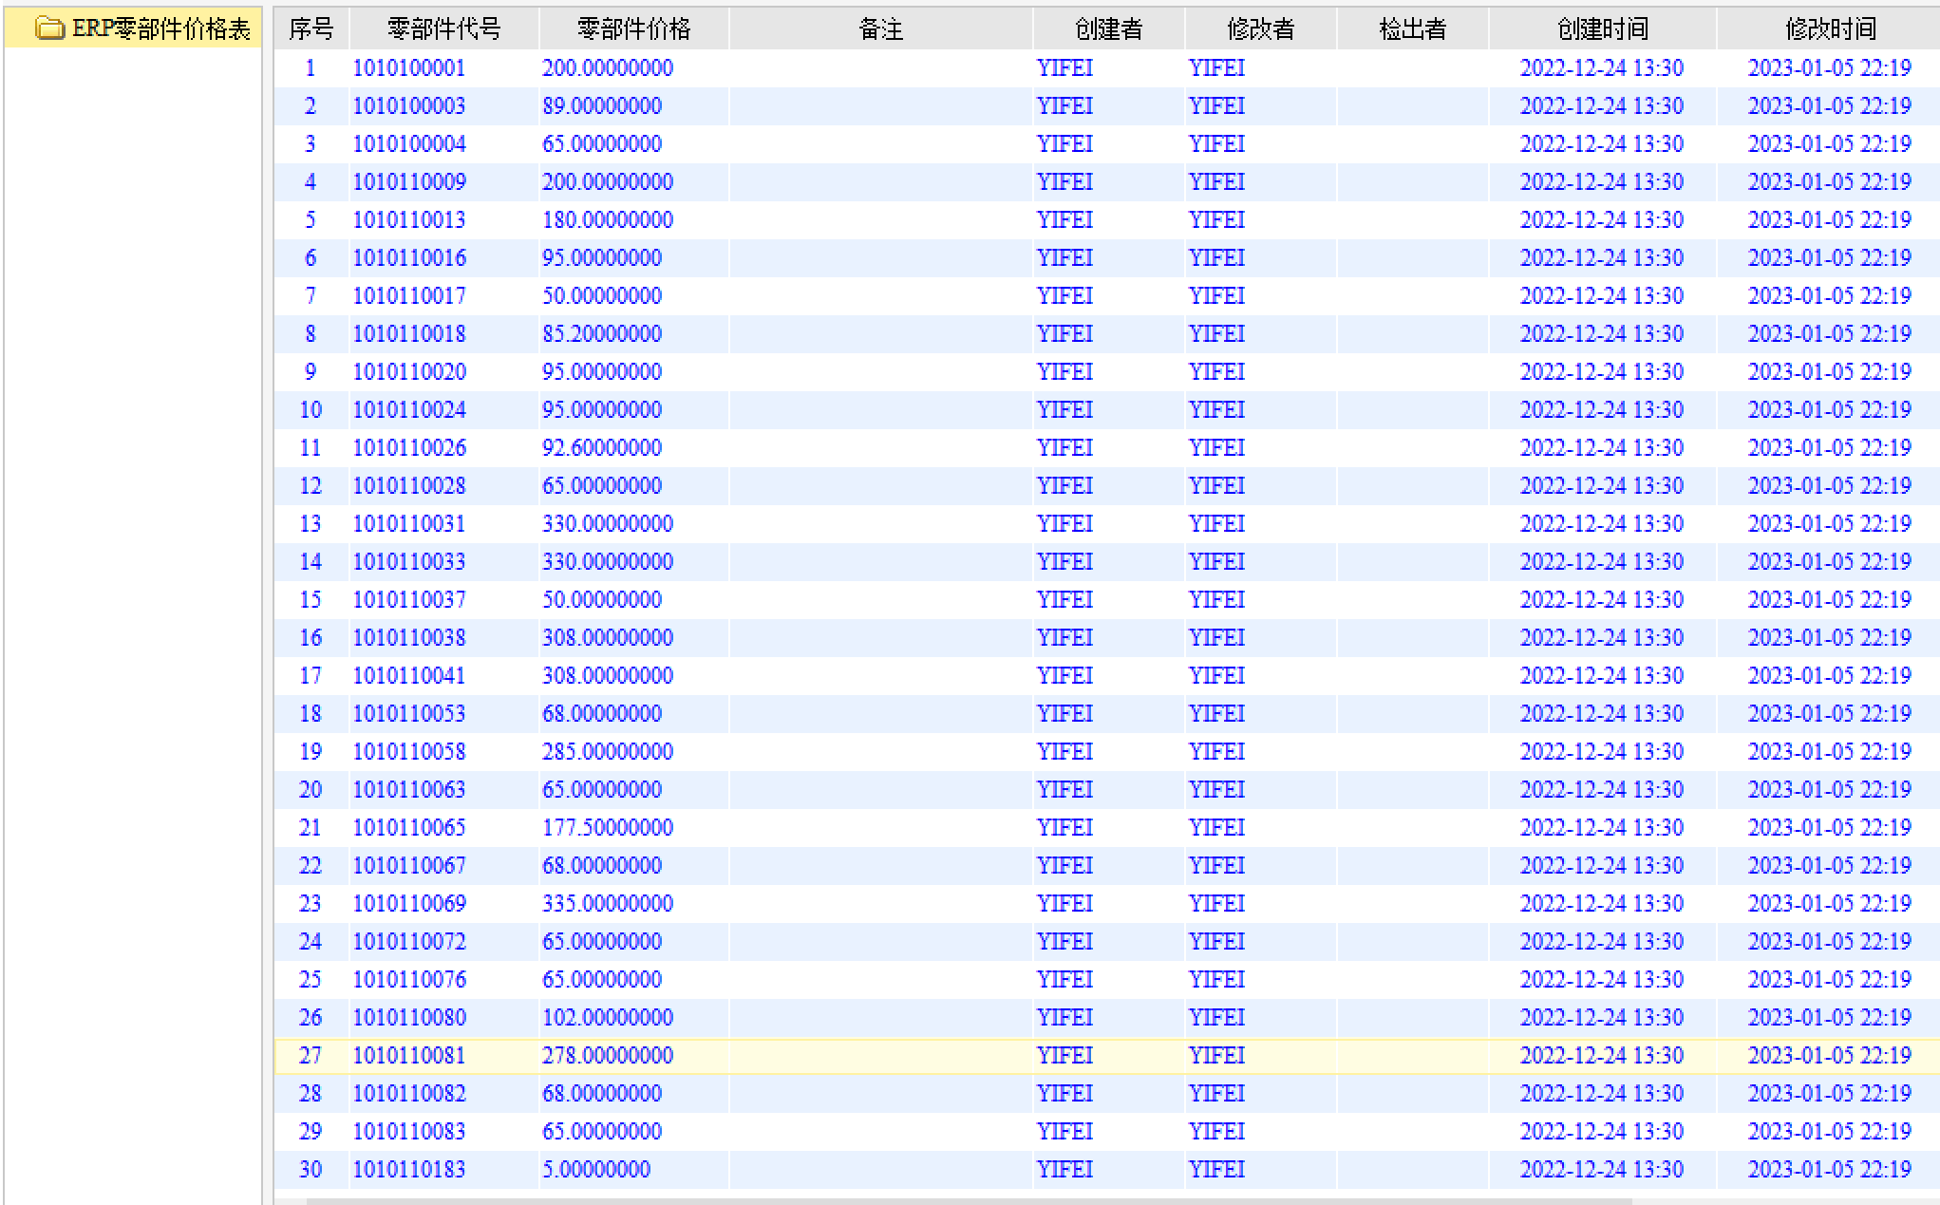Select part code 1010100001 in row 1
The width and height of the screenshot is (1940, 1205).
click(x=409, y=67)
